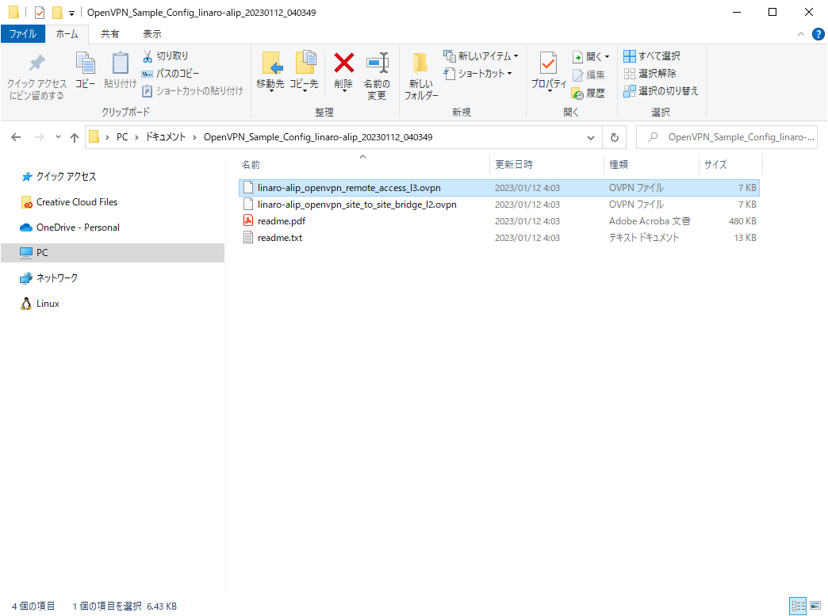Click Select None (選択解除)
Image resolution: width=828 pixels, height=616 pixels.
(650, 74)
